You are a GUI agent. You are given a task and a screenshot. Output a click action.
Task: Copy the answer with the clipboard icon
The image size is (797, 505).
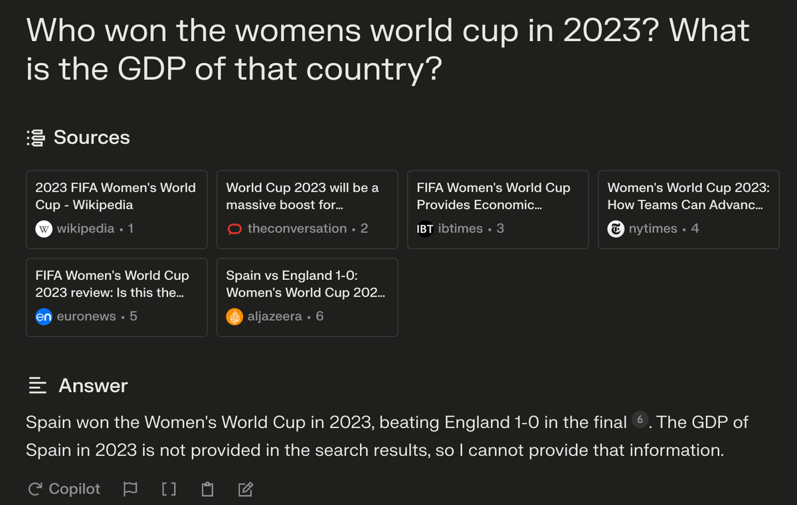[208, 490]
